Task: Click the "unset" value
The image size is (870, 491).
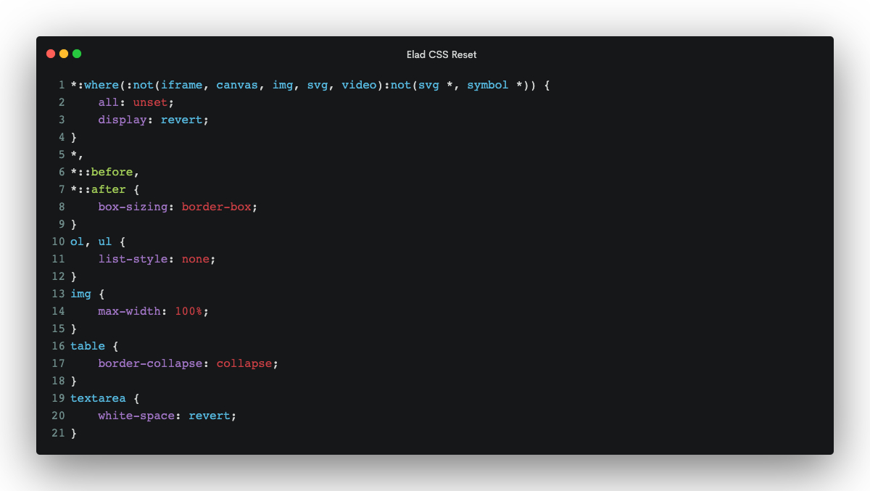Action: point(150,102)
